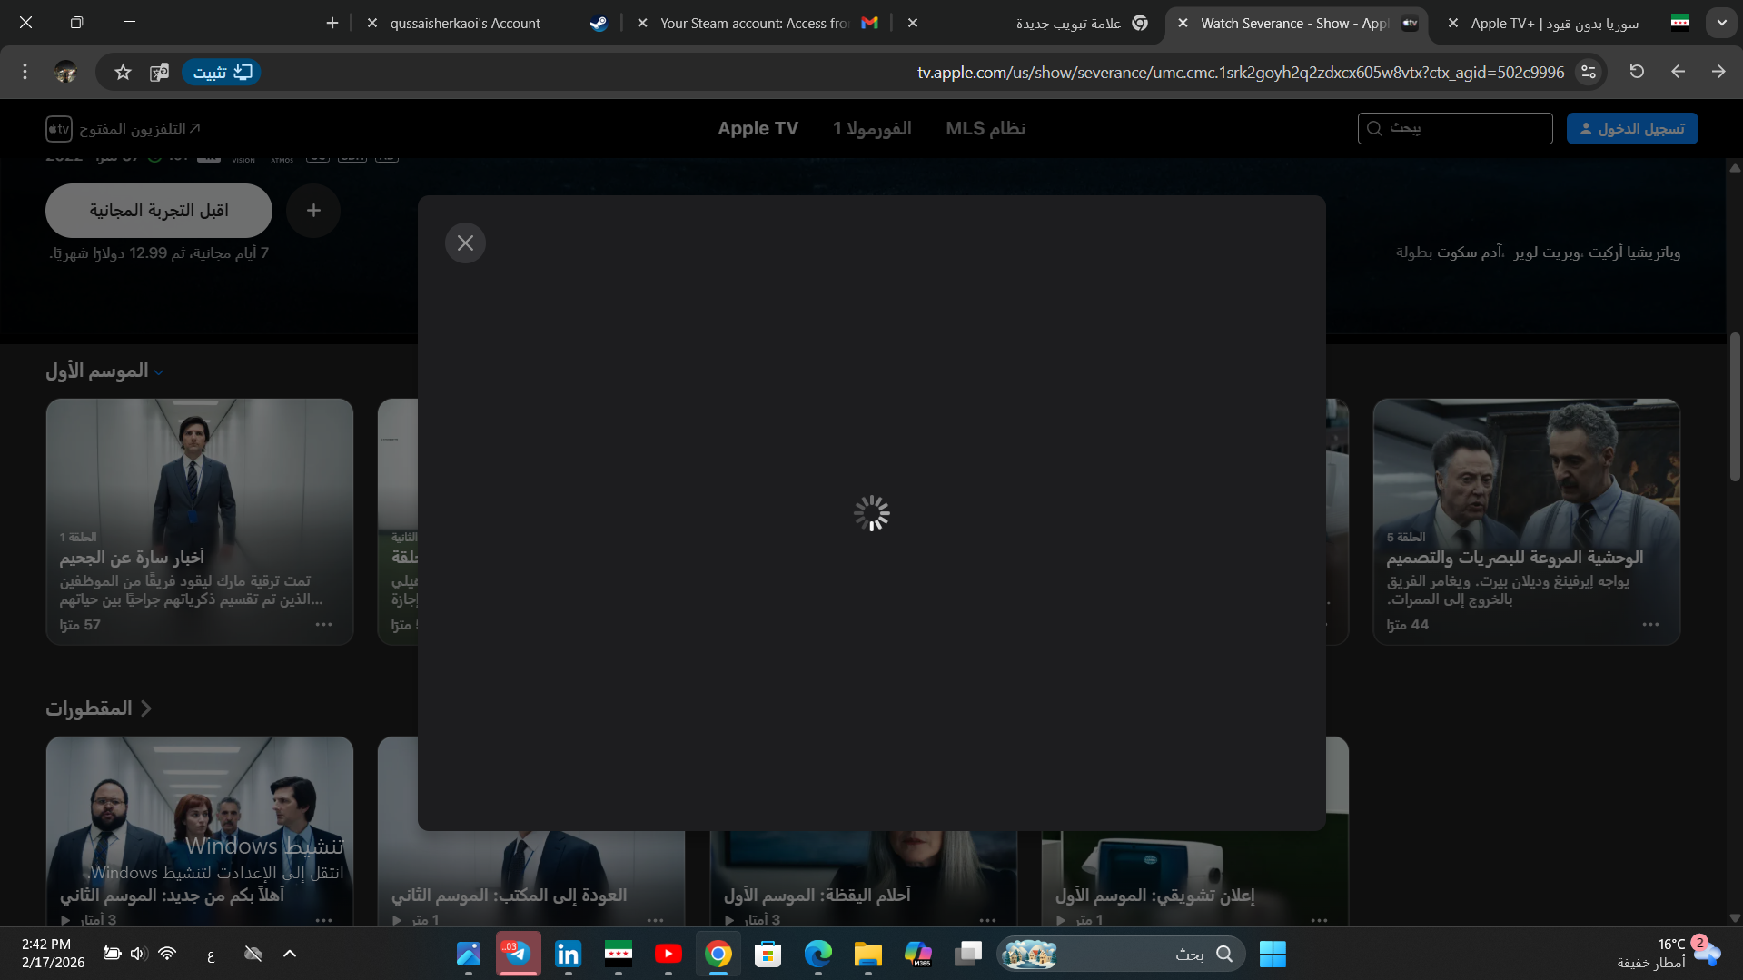
Task: Open more options for episode 1 card
Action: click(x=323, y=625)
